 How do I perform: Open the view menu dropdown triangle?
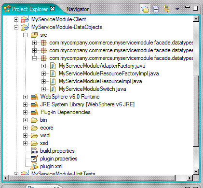click(177, 9)
